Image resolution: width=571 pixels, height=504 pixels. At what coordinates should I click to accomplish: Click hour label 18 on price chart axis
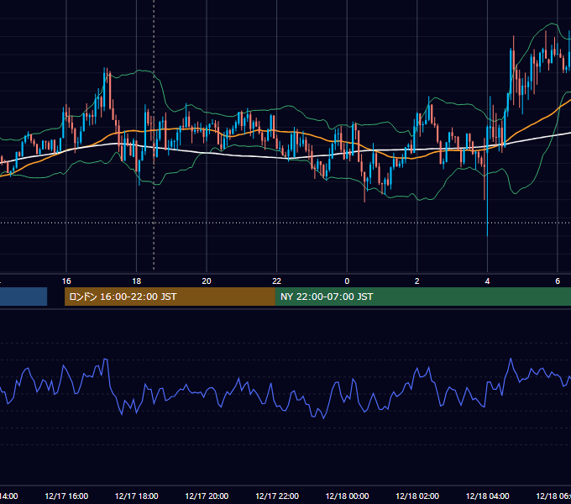pos(137,281)
